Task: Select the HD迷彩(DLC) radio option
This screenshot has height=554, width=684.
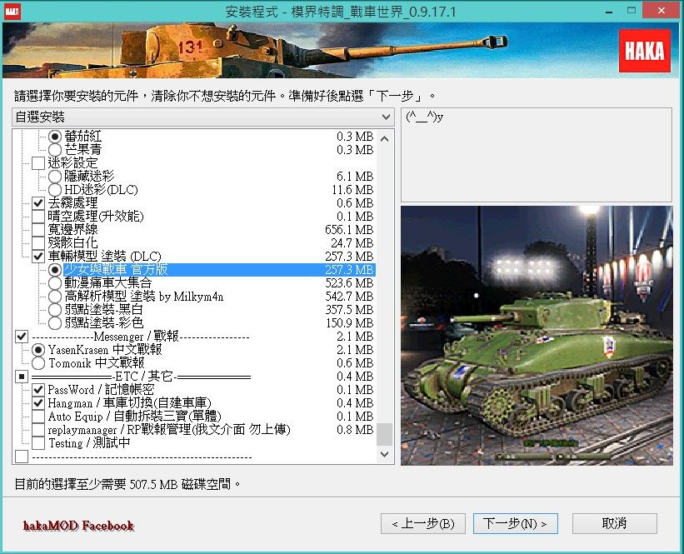Action: tap(54, 190)
